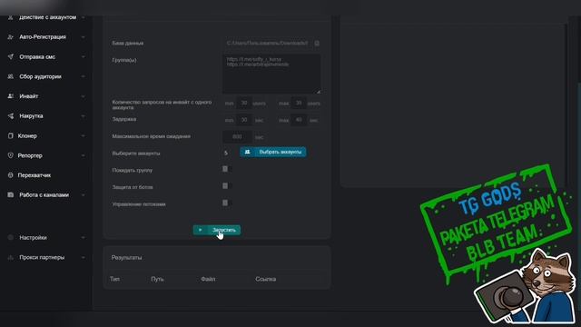
Task: Click the Выберите аккаунты label
Action: [x=136, y=154]
